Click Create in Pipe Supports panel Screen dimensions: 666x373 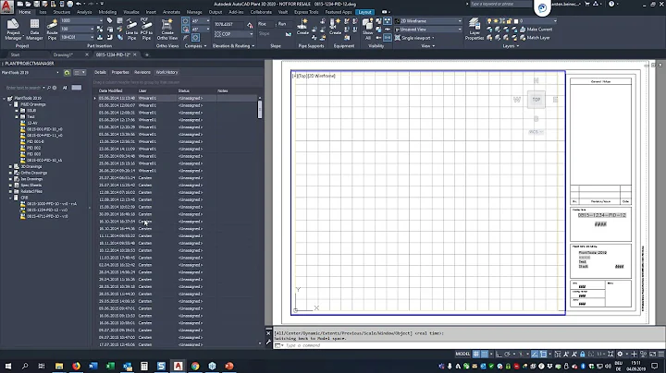[x=302, y=26]
